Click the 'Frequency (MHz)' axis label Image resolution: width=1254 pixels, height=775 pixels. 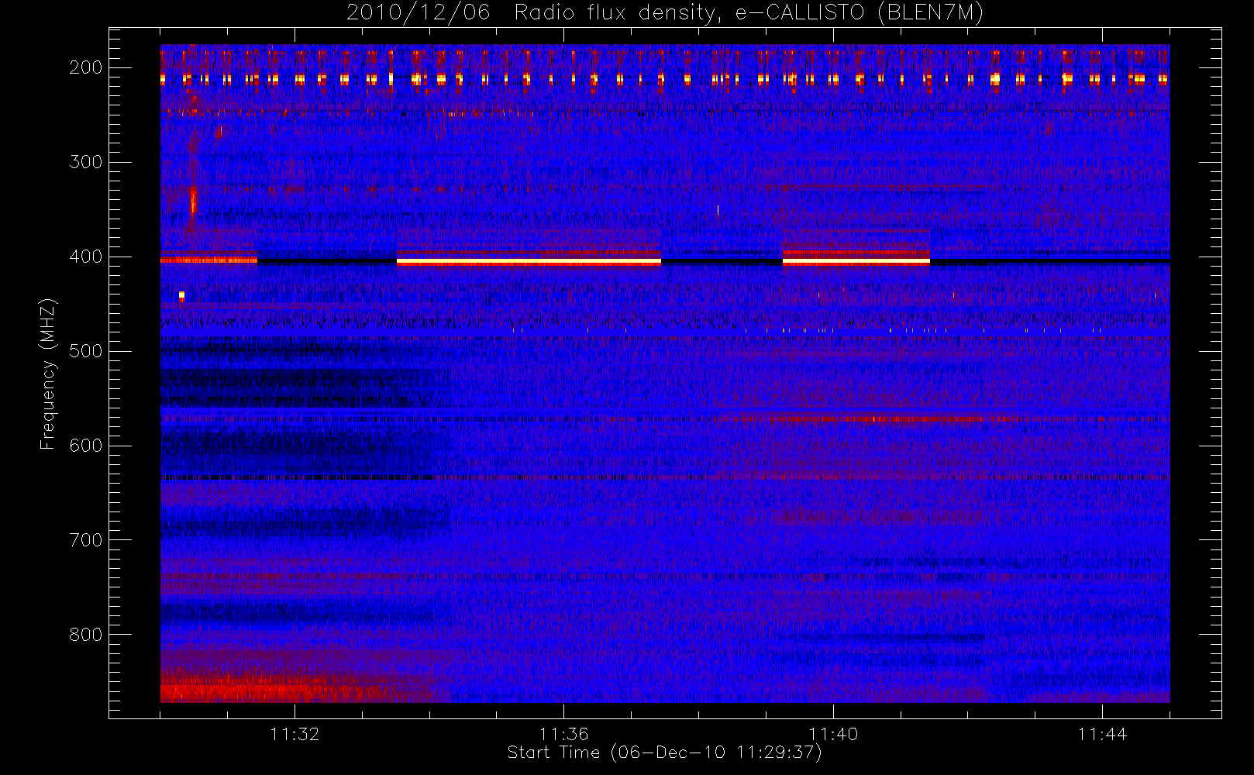pyautogui.click(x=48, y=374)
